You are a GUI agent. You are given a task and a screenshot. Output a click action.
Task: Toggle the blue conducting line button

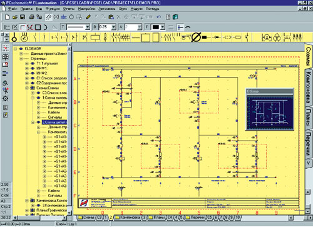pos(180,28)
